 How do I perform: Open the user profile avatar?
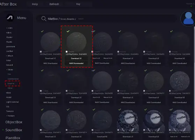(188, 19)
